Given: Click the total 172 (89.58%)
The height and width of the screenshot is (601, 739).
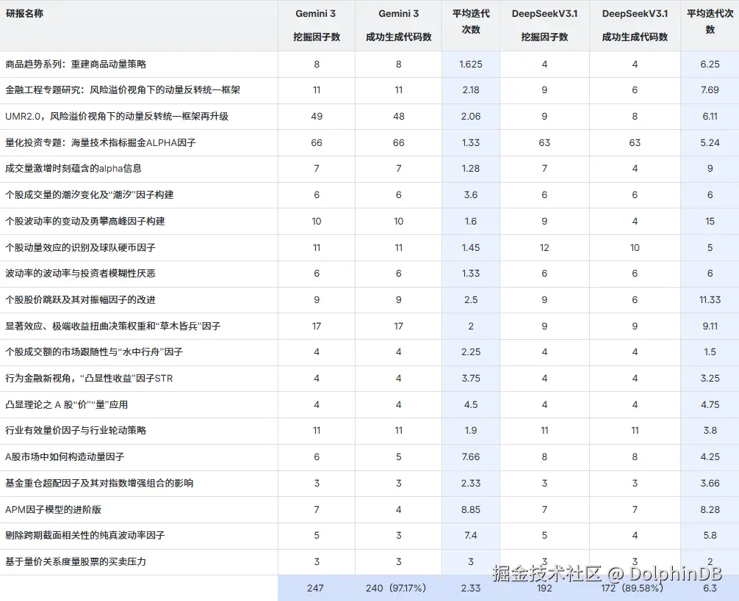Looking at the screenshot, I should (x=632, y=589).
